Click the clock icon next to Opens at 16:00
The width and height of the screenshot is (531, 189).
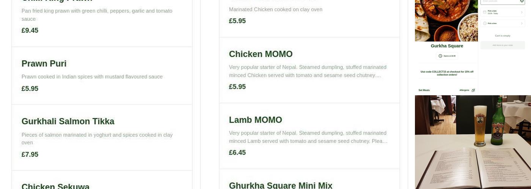pos(440,56)
